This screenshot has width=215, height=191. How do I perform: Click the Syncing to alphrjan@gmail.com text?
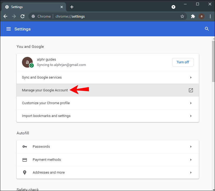[x=61, y=65]
